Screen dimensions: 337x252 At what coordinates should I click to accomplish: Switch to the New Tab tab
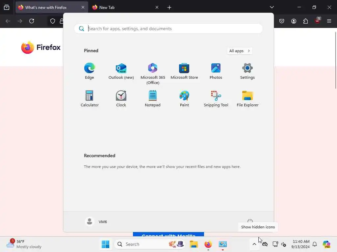[x=125, y=8]
